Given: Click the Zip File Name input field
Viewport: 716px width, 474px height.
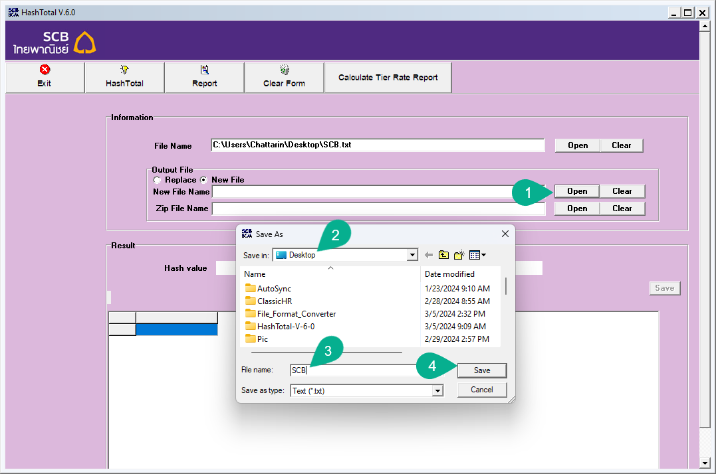Looking at the screenshot, I should coord(378,208).
